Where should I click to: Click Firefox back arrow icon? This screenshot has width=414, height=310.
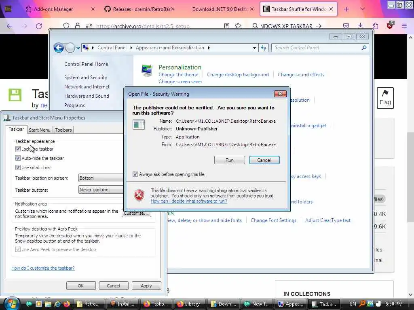tap(10, 26)
